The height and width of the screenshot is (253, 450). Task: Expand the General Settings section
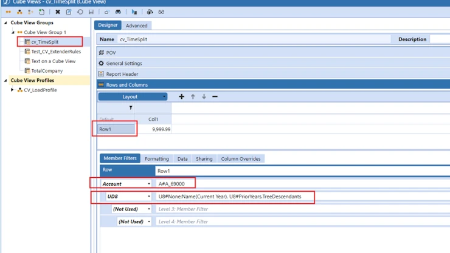pos(124,63)
